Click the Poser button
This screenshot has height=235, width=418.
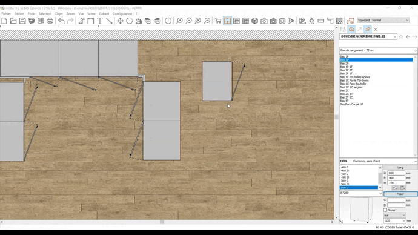pos(400,194)
